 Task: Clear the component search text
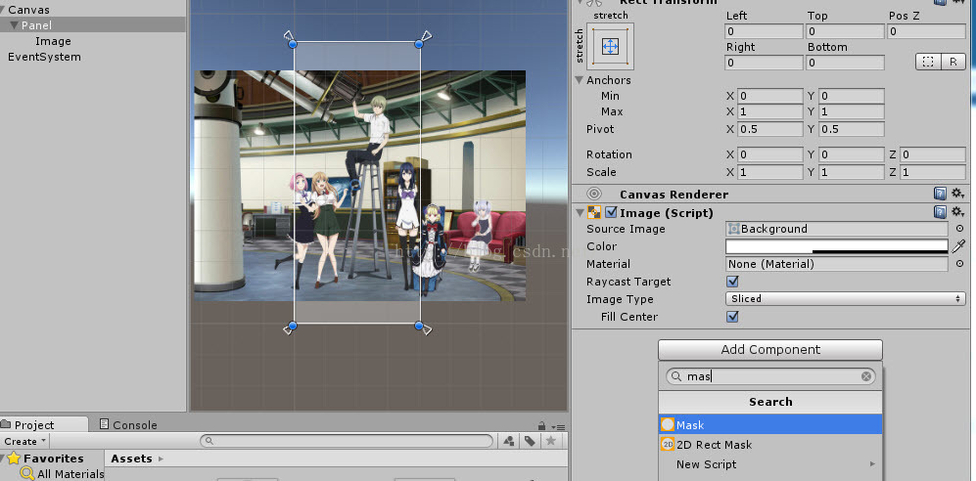point(865,376)
